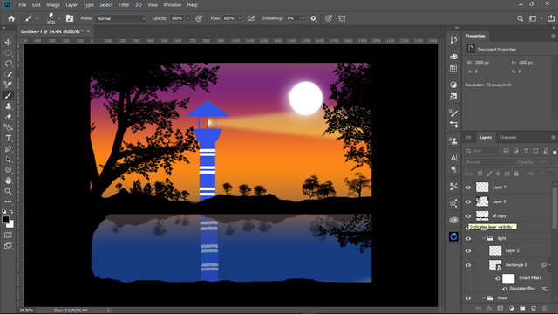Toggle Gaussian Blur filter visibility
The height and width of the screenshot is (314, 558).
pos(505,289)
